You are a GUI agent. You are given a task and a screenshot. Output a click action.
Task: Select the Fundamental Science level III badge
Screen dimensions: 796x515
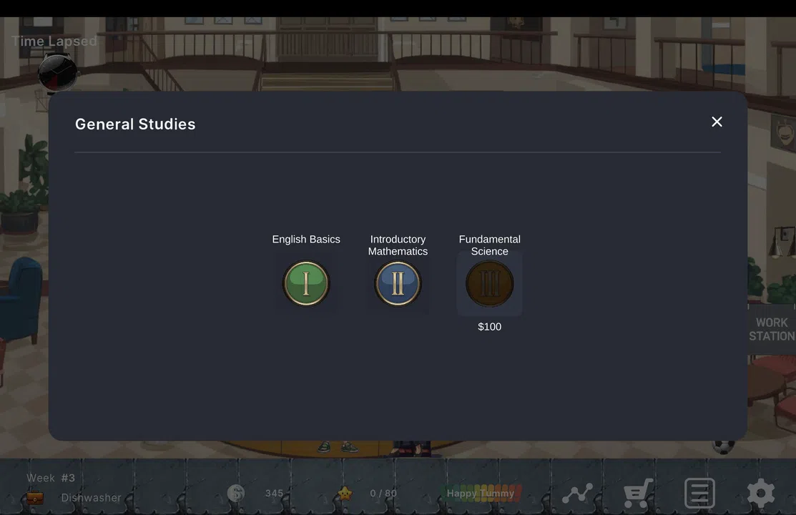point(489,283)
